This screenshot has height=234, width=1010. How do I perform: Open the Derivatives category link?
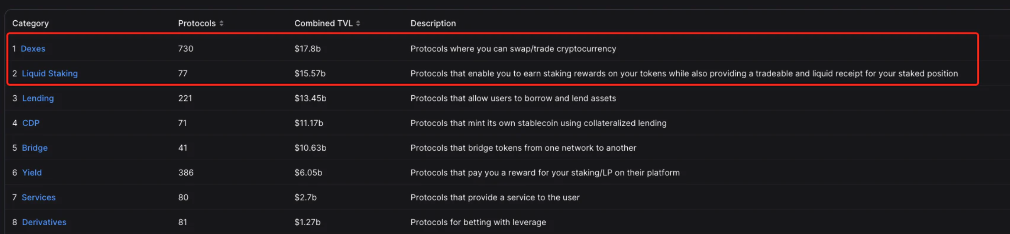point(44,222)
